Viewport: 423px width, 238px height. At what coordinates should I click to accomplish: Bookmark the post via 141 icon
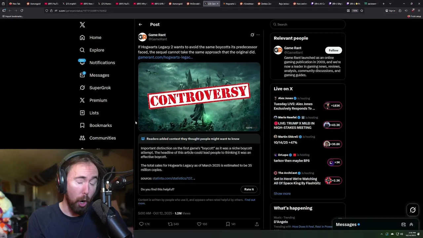231,224
